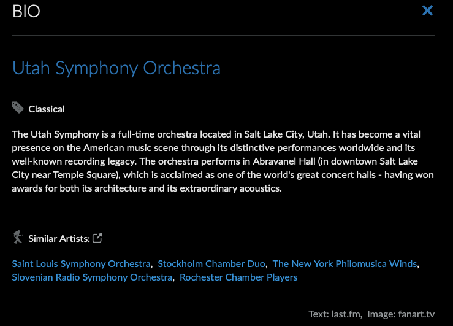Click the divider line under BIO heading

[x=224, y=35]
